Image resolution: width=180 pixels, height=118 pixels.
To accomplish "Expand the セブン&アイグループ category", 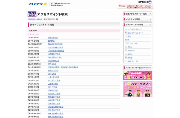I will coord(126,29).
